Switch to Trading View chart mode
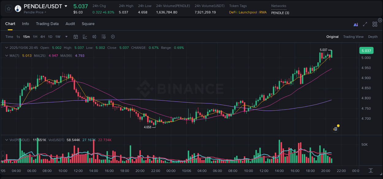 (x=353, y=37)
